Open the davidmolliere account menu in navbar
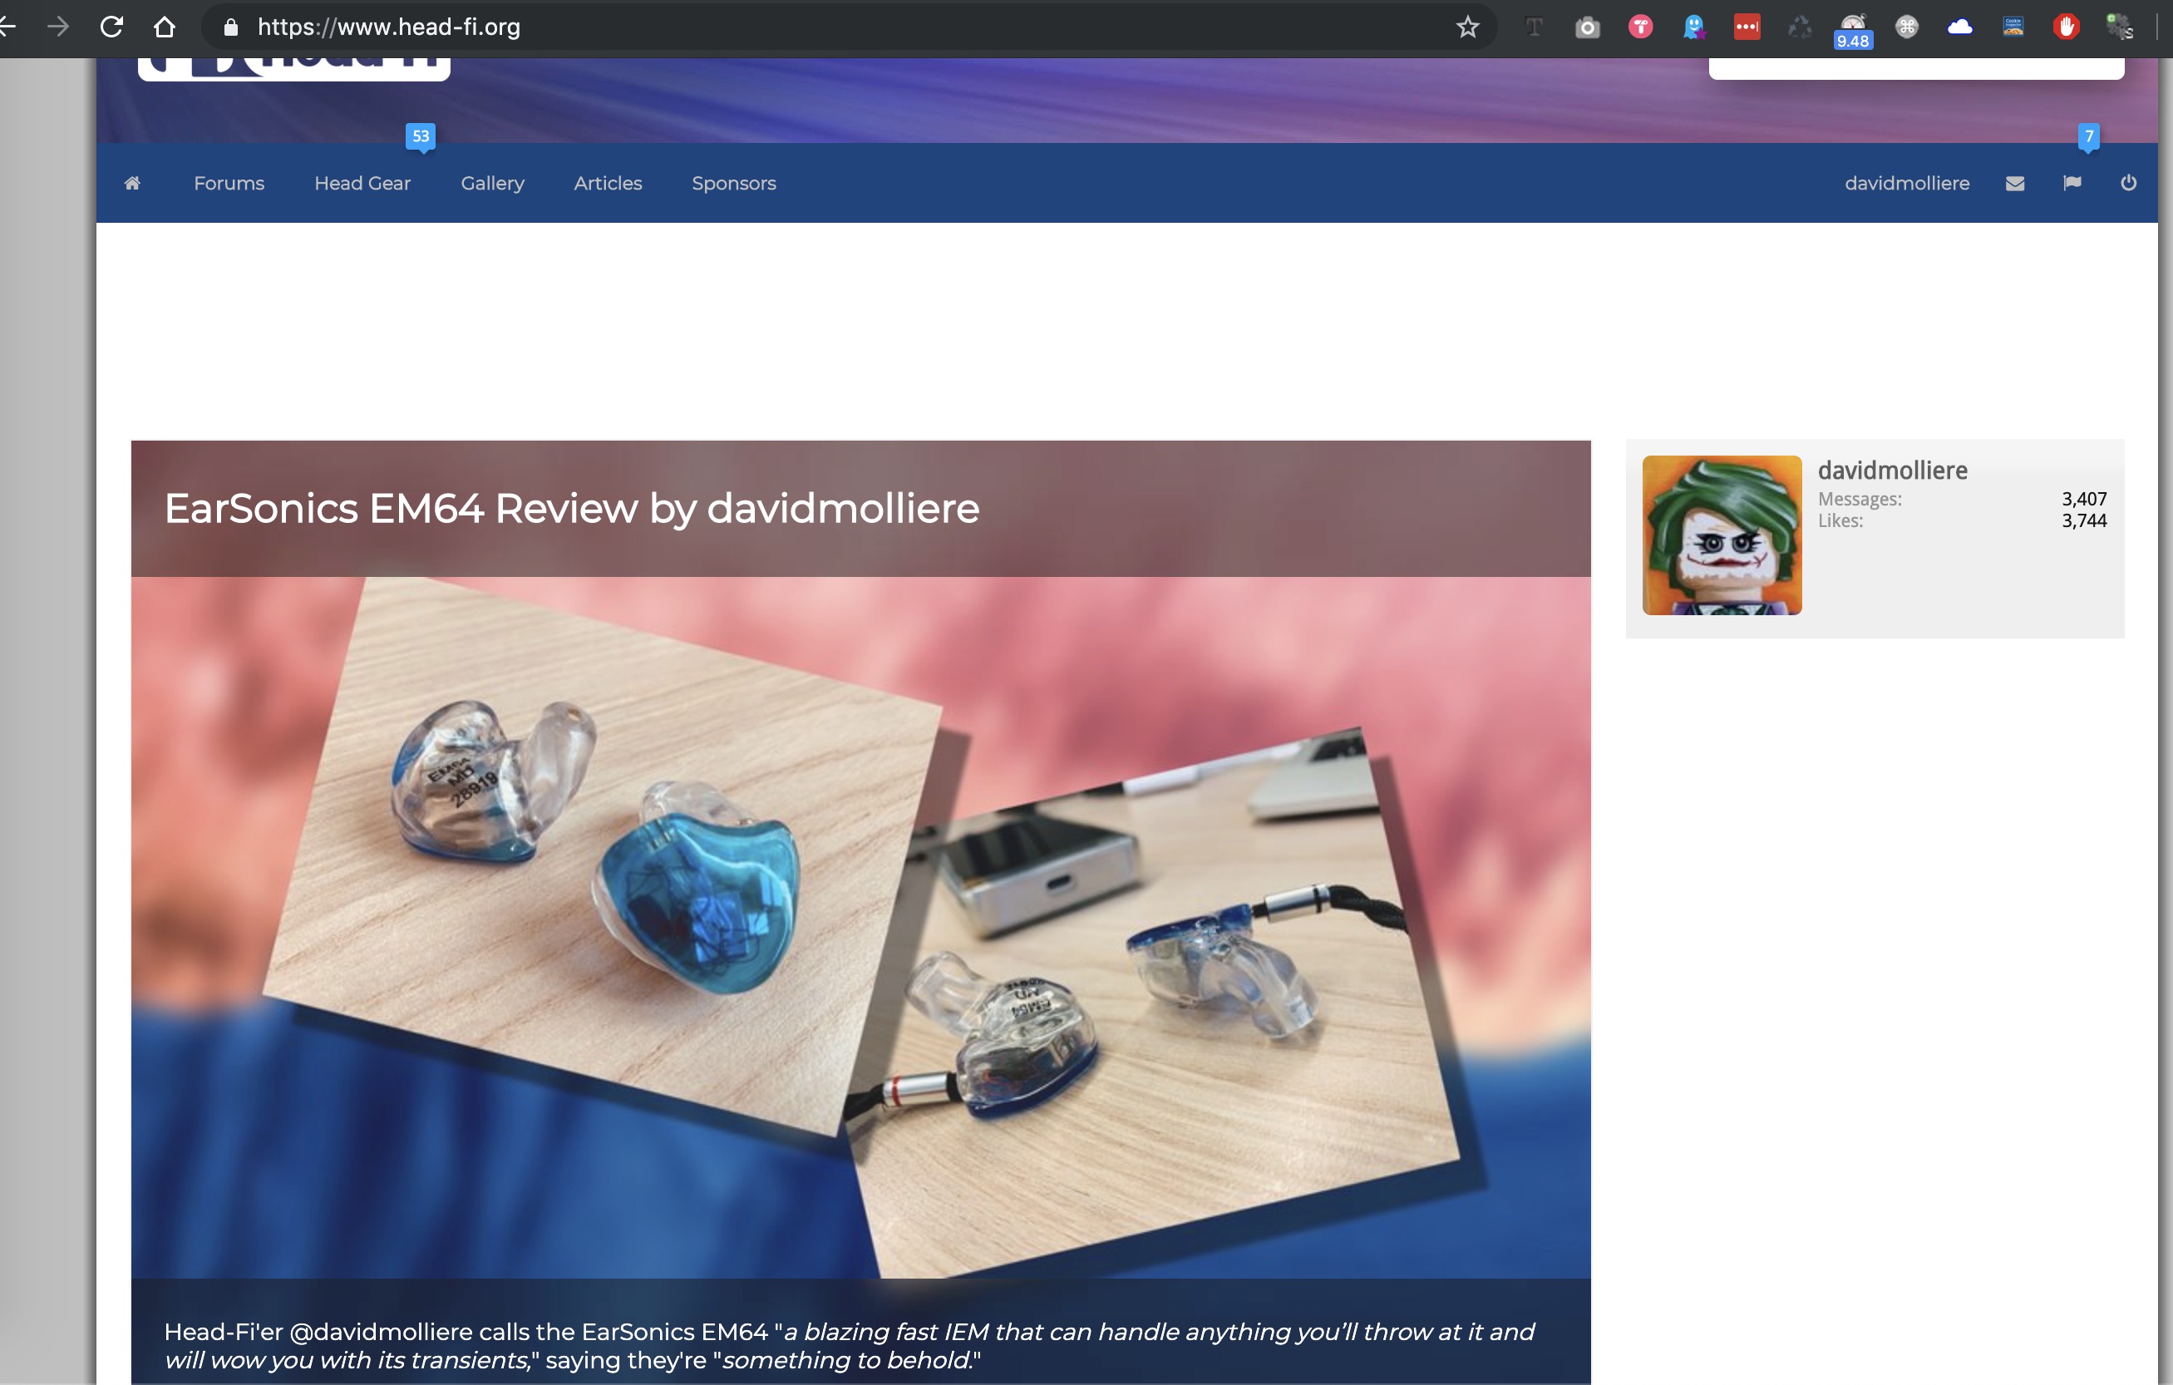2173x1385 pixels. pos(1907,183)
